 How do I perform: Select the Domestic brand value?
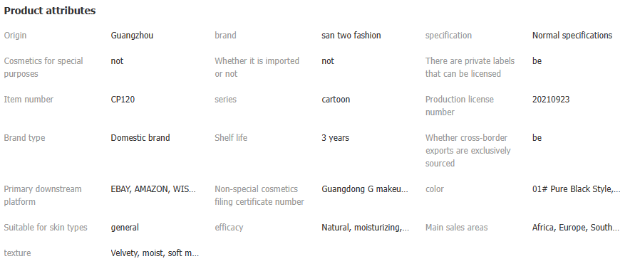tap(140, 138)
